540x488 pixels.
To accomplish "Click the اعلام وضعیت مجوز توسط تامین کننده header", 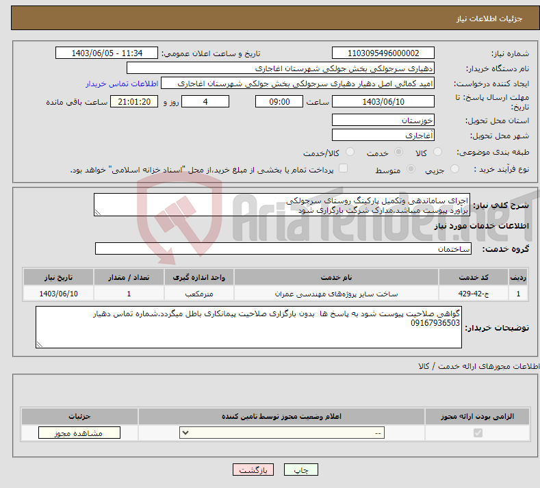I will click(281, 416).
